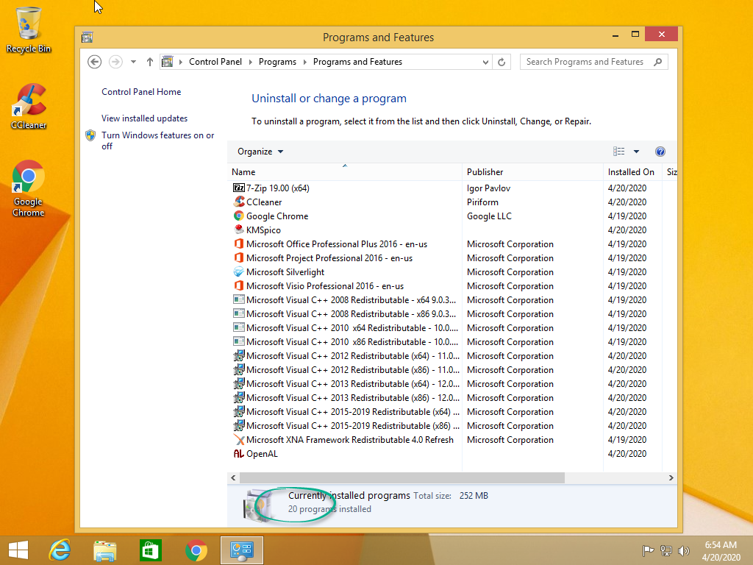Expand the arrow after Programs breadcrumb

click(305, 62)
